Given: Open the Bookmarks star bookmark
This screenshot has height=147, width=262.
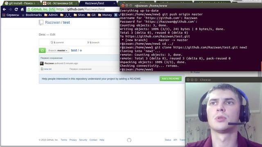Looking at the screenshot, I should 32,15.
